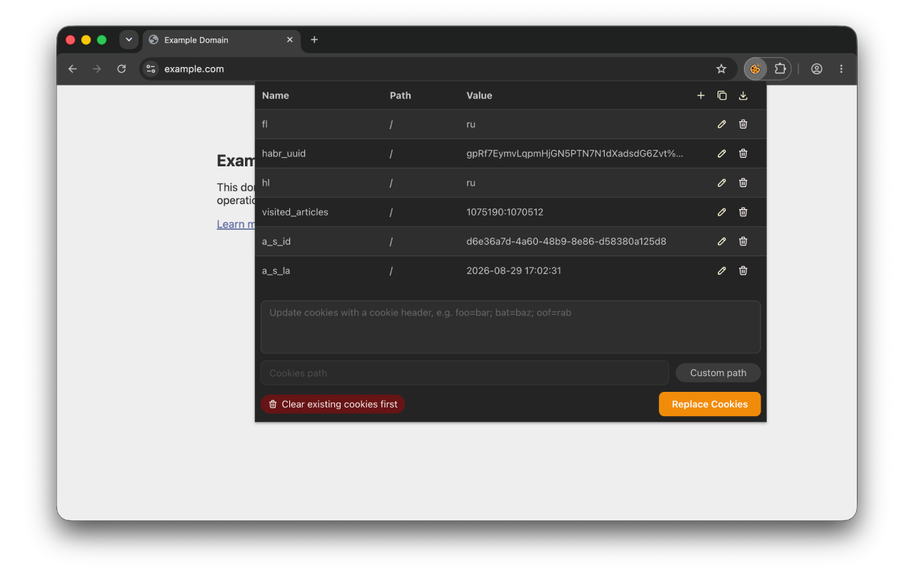Export cookies with the download icon
The height and width of the screenshot is (571, 914).
click(743, 96)
